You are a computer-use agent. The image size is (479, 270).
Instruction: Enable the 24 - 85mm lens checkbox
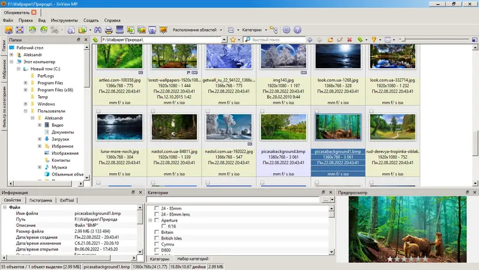(x=157, y=214)
